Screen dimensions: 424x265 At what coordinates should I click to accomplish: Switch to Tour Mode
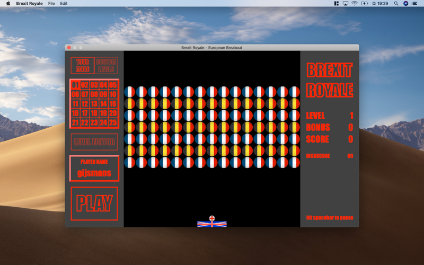tap(83, 65)
